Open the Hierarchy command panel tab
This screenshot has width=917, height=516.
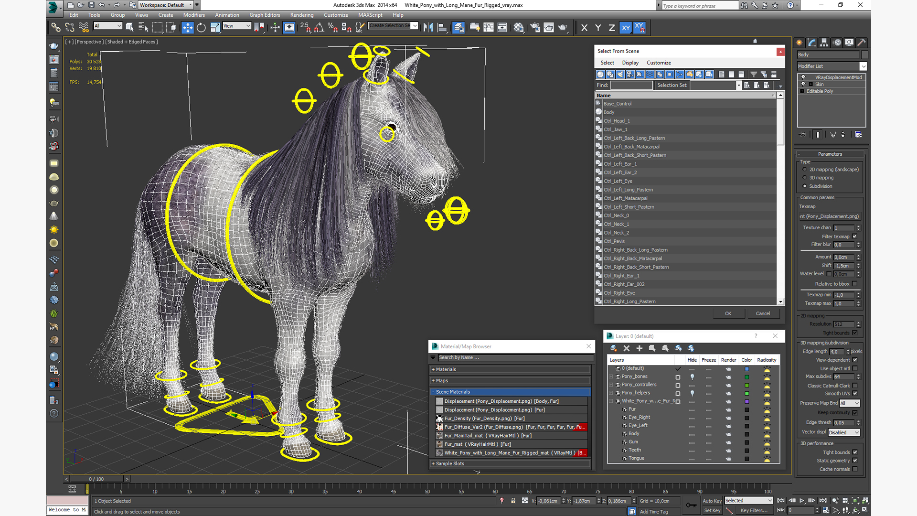[x=824, y=43]
